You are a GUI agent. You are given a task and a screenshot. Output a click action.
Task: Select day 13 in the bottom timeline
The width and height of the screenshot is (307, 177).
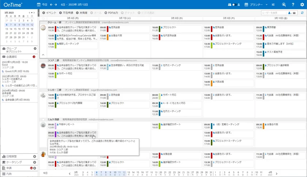pyautogui.click(x=128, y=172)
